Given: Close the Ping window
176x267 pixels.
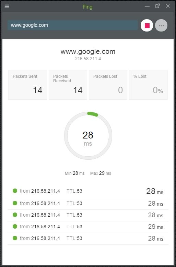Looking at the screenshot, I should 168,6.
